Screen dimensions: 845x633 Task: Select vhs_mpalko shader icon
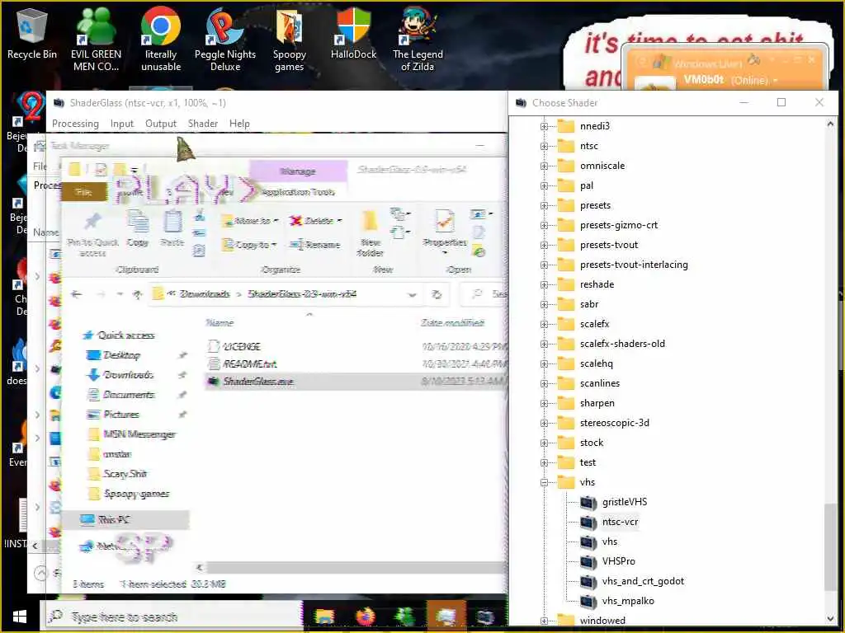588,601
